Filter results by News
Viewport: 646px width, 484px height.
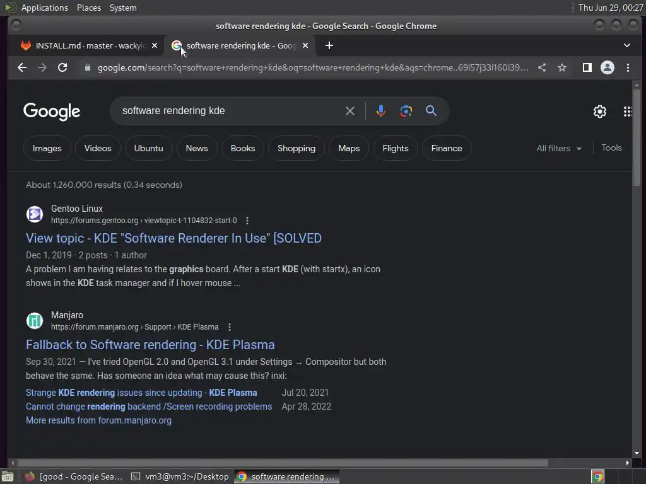click(x=197, y=148)
